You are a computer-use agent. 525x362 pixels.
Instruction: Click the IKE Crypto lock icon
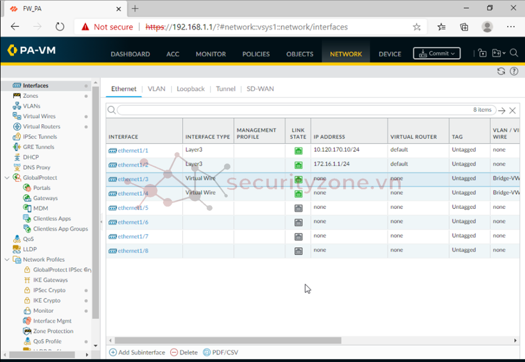click(x=27, y=301)
